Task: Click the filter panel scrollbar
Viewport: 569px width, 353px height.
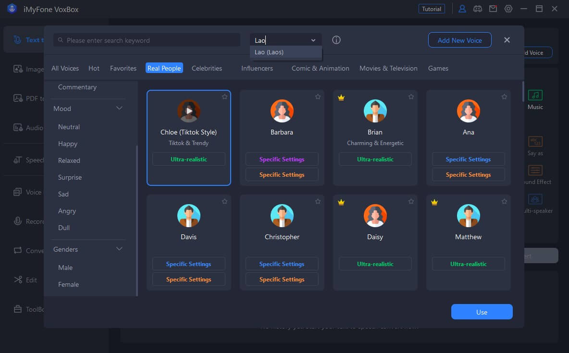Action: coord(137,220)
